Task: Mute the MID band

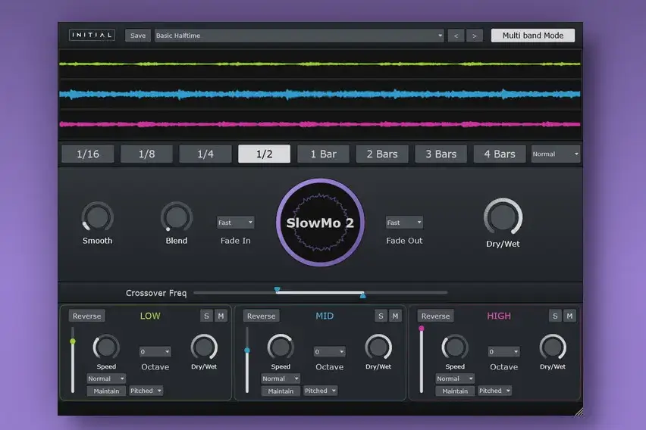Action: click(395, 316)
